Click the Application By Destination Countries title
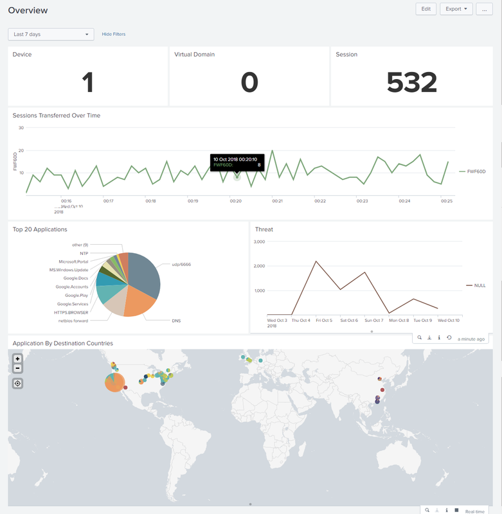 click(62, 343)
